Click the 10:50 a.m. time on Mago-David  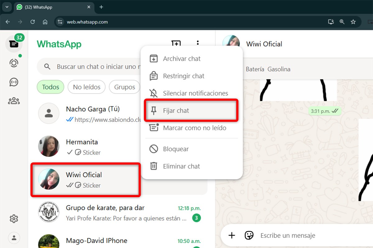pyautogui.click(x=189, y=241)
